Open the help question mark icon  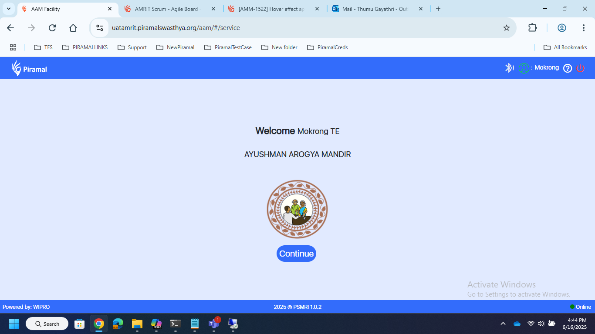coord(568,68)
